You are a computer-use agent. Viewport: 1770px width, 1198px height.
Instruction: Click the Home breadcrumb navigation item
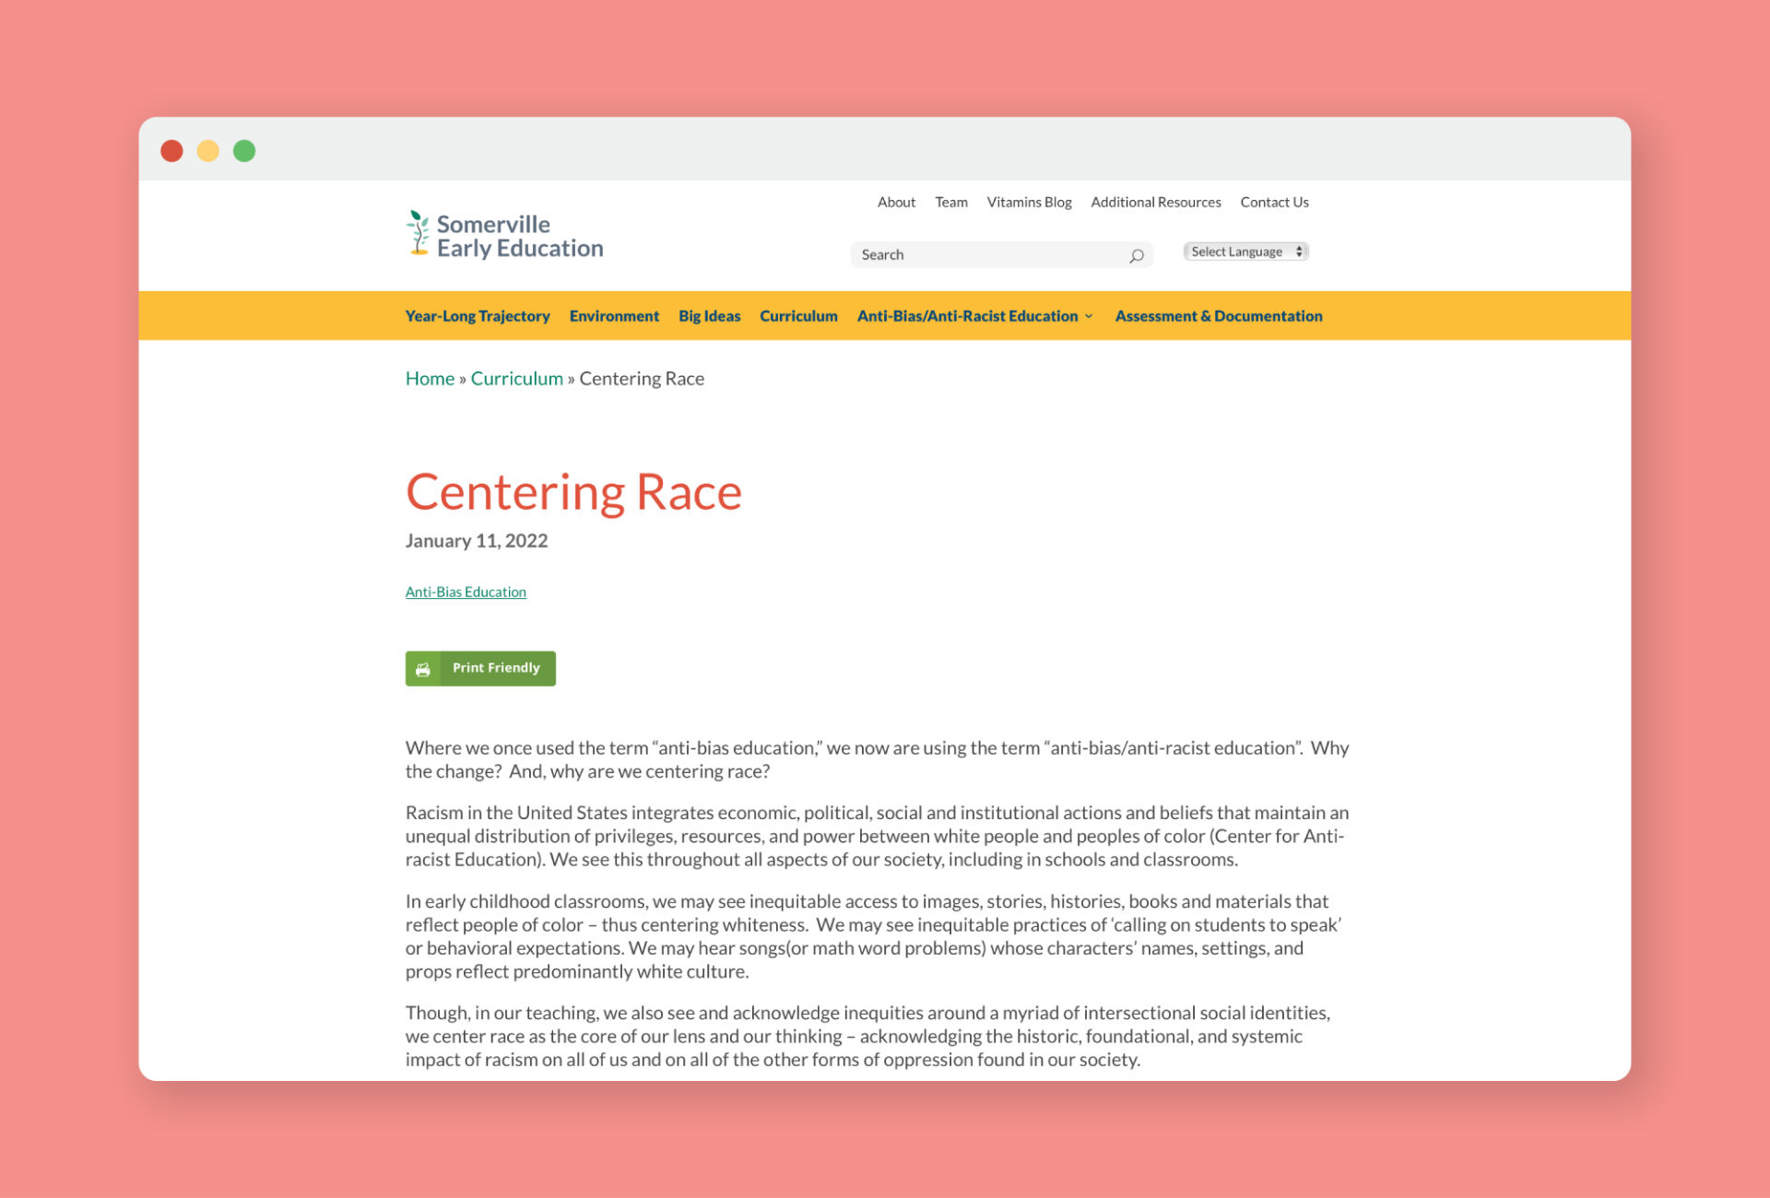[429, 377]
